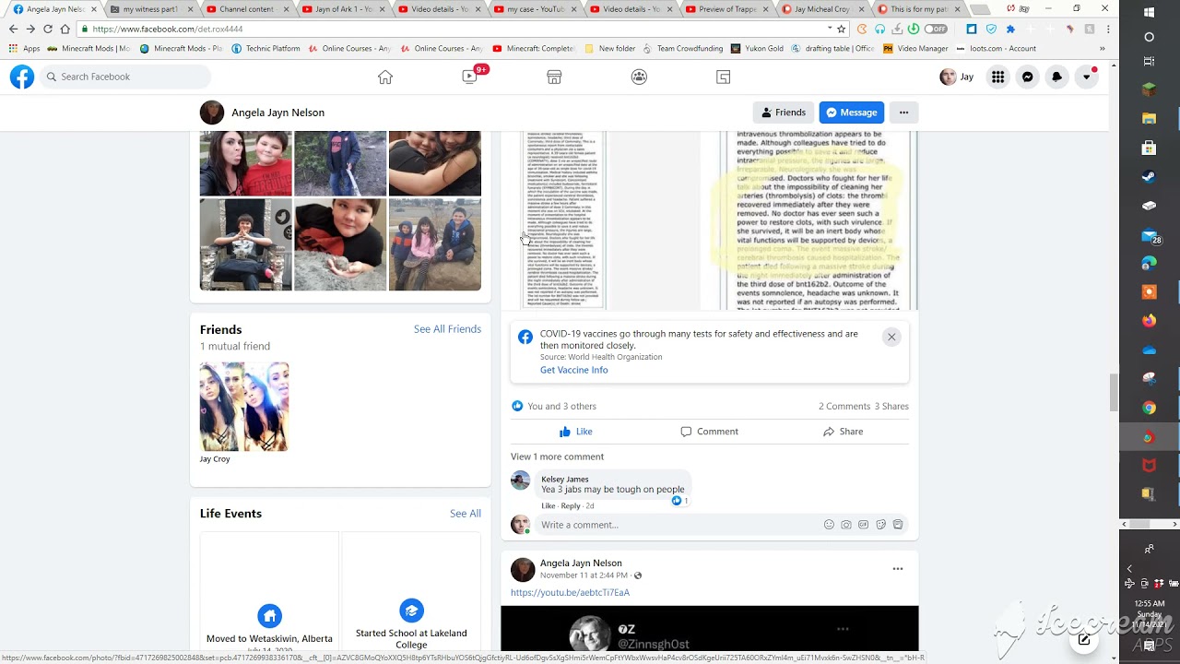The width and height of the screenshot is (1180, 664).
Task: Open Facebook Watch video icon
Action: [x=470, y=77]
